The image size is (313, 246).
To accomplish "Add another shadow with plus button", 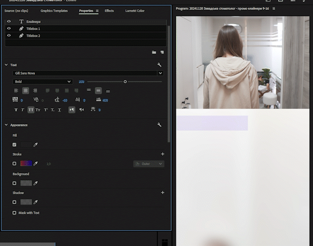I will click(x=163, y=193).
